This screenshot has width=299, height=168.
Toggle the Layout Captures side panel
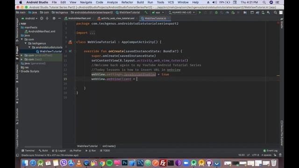pos(17,139)
